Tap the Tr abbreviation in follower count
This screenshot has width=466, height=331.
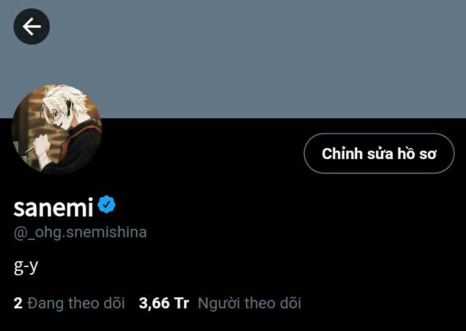pyautogui.click(x=182, y=303)
